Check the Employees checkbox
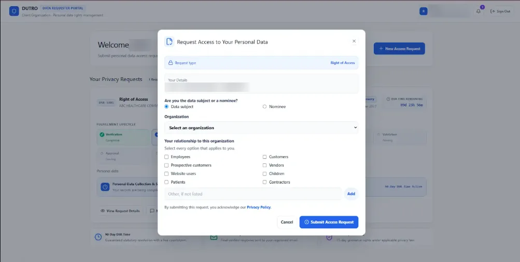 [x=166, y=157]
